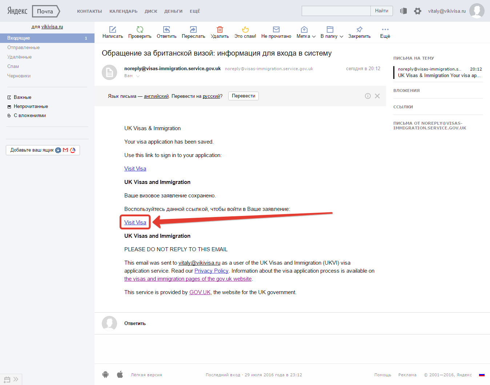Open Календарь in the top menu
This screenshot has height=385, width=490.
[x=124, y=11]
